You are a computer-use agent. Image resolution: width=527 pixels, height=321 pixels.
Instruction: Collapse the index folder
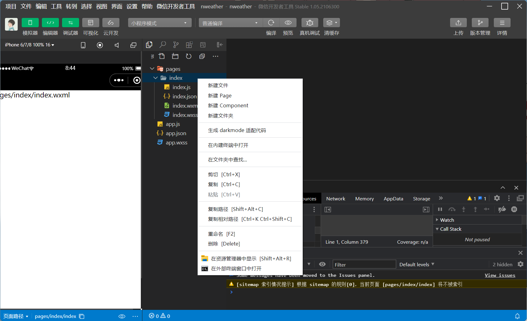click(155, 78)
